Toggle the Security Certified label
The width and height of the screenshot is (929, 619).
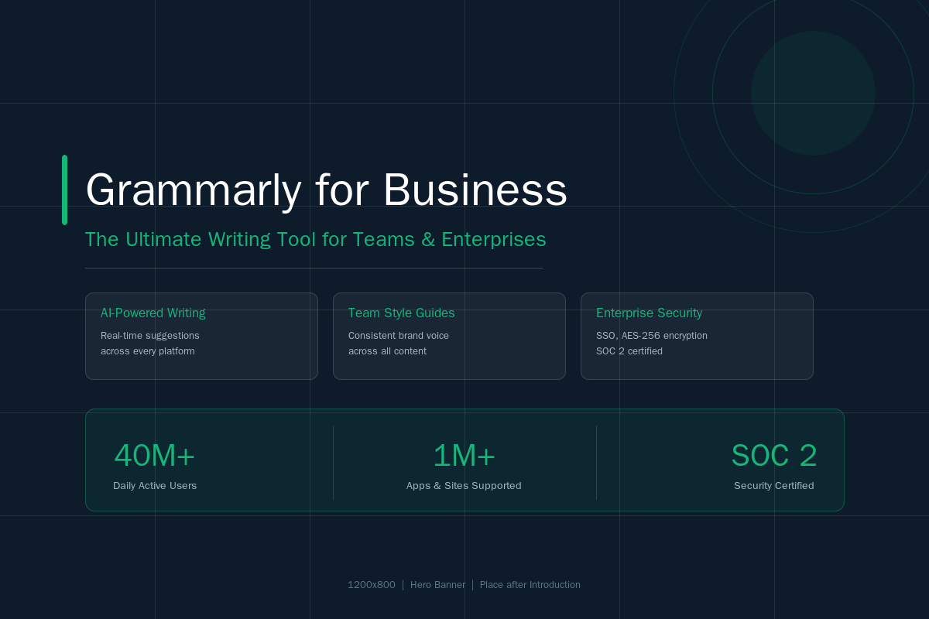[x=774, y=486]
